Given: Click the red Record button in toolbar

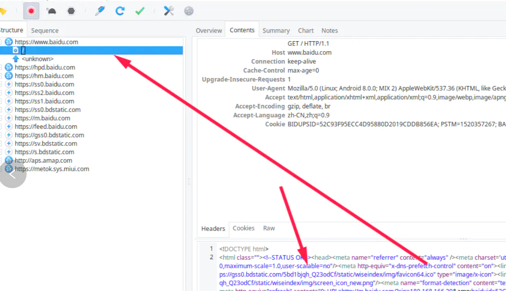Looking at the screenshot, I should point(31,11).
